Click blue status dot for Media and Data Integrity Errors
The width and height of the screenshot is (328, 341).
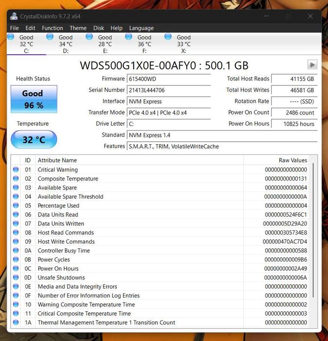click(x=16, y=286)
